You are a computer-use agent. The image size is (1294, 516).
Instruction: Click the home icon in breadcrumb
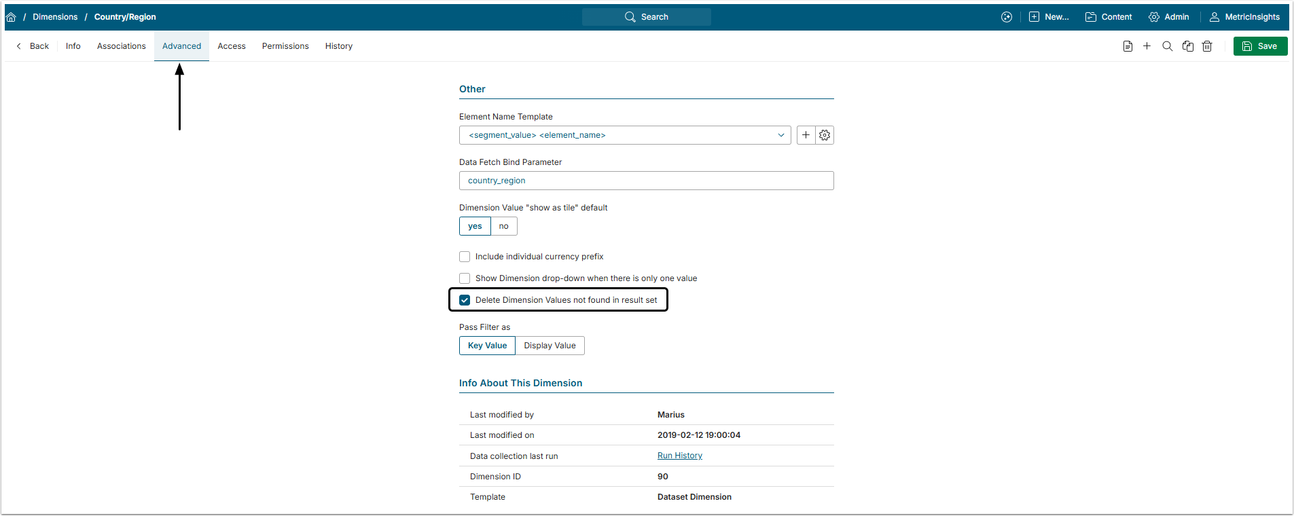click(11, 17)
